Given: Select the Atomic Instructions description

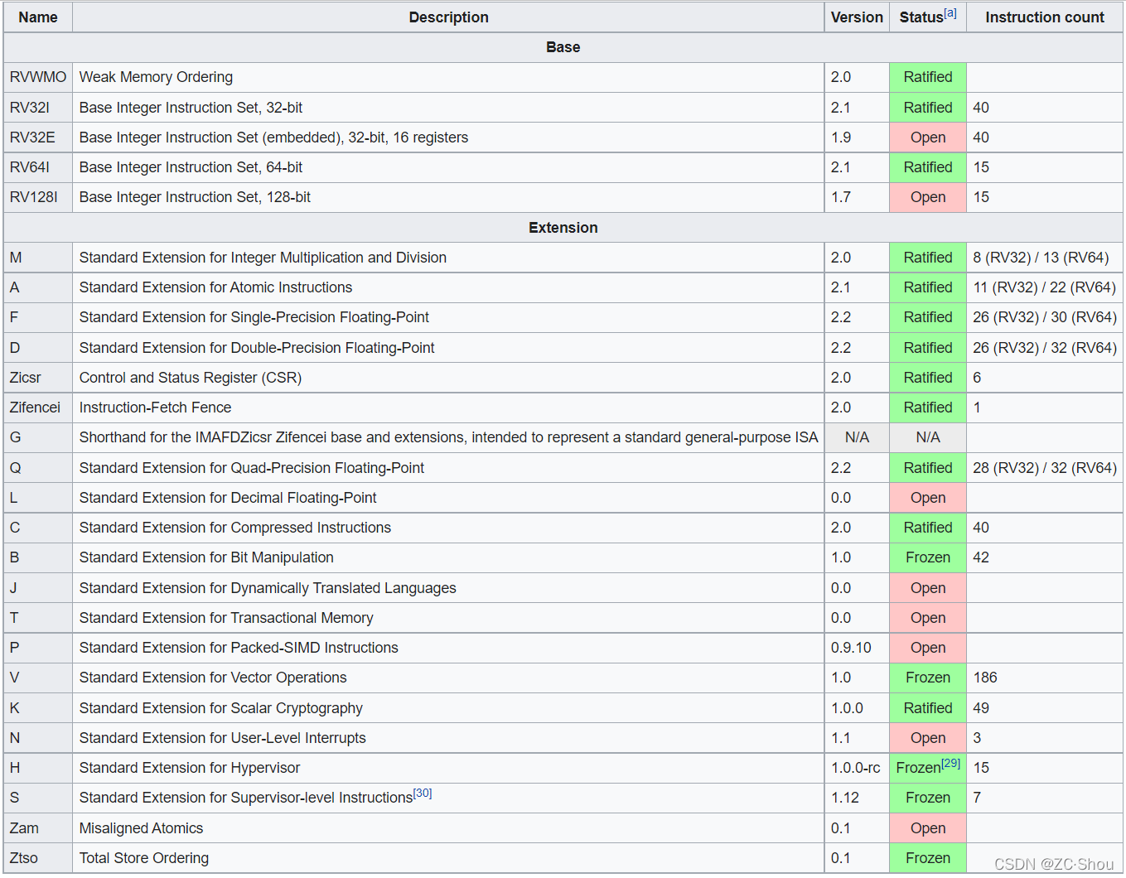Looking at the screenshot, I should (215, 287).
